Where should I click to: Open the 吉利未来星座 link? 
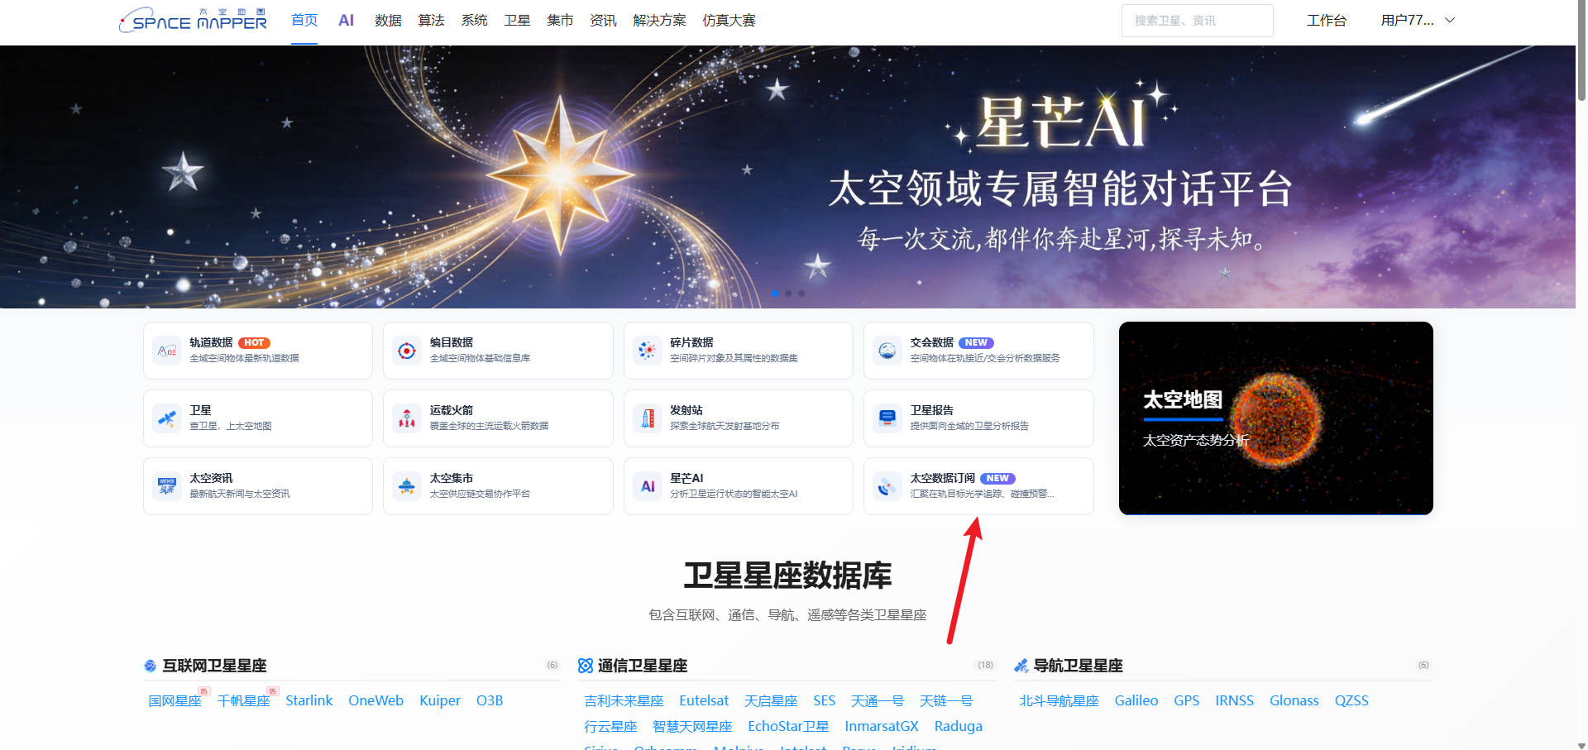coord(624,701)
